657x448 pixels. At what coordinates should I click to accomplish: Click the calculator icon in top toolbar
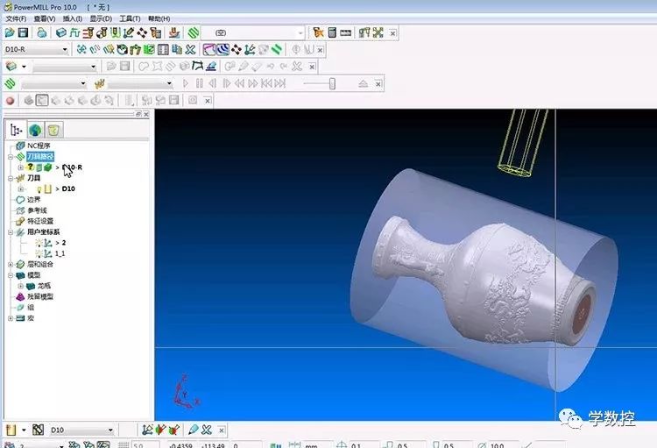332,32
